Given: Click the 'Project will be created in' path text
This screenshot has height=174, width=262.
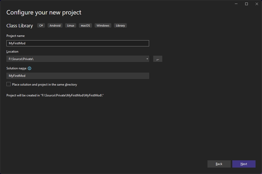Looking at the screenshot, I should [55, 95].
